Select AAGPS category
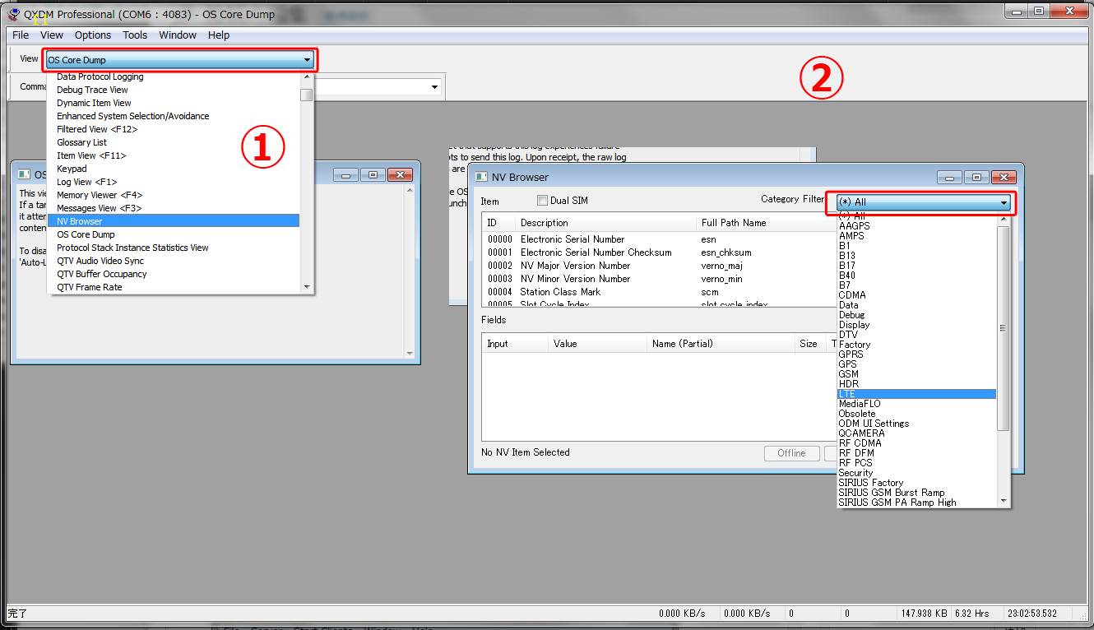 [854, 226]
